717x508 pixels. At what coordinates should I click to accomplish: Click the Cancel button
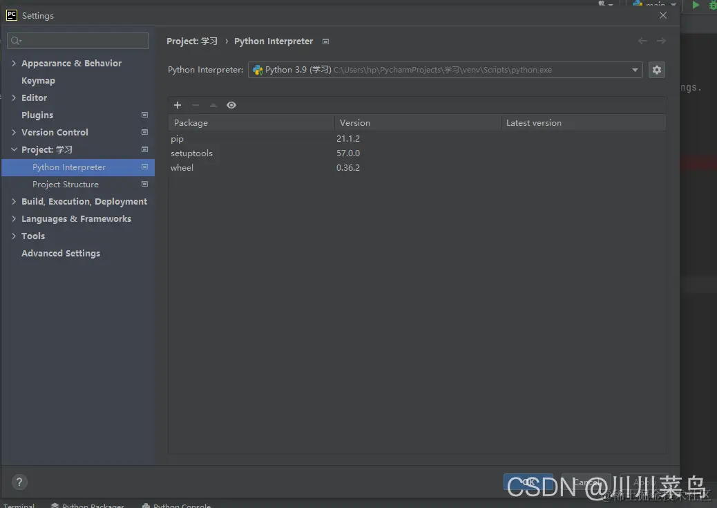[x=586, y=482]
